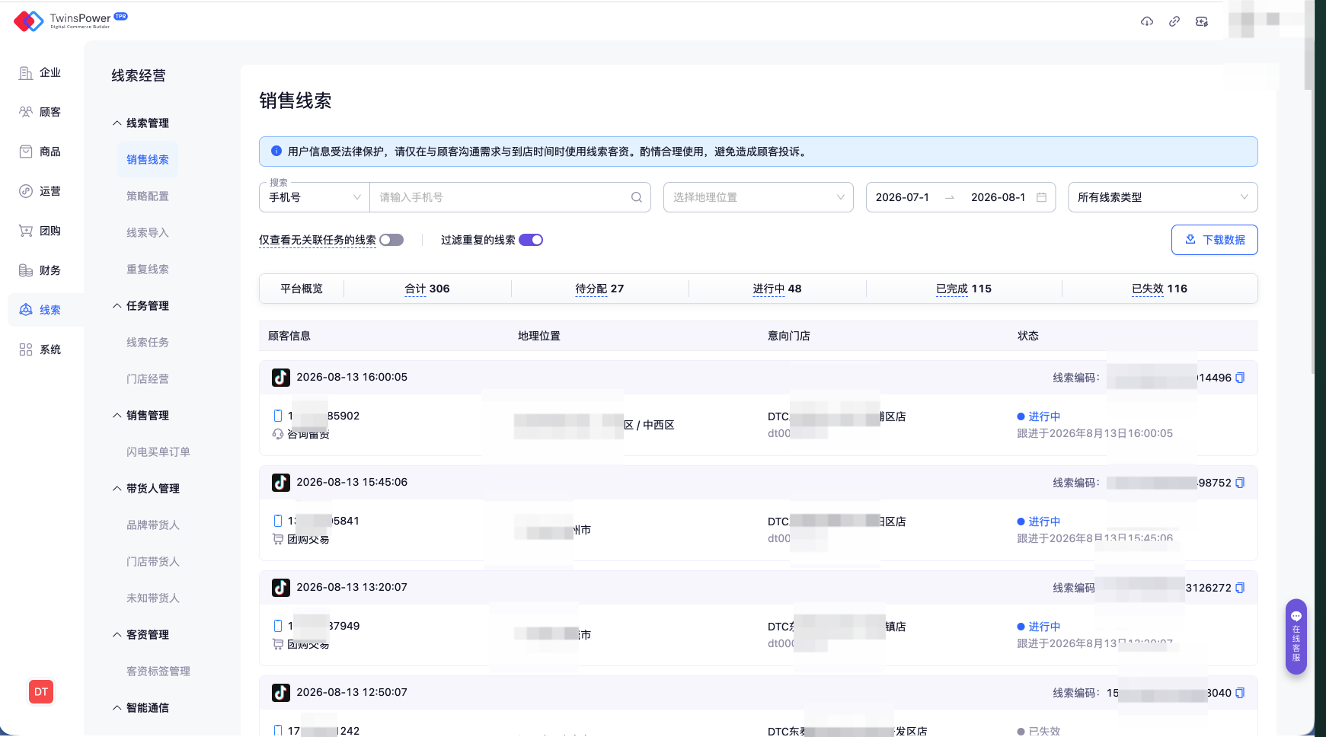Select 门店经营 in the submenu
This screenshot has width=1326, height=737.
click(148, 379)
